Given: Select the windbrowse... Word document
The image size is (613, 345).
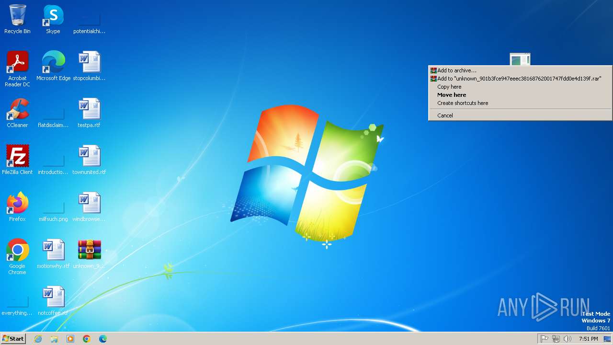Looking at the screenshot, I should (89, 207).
